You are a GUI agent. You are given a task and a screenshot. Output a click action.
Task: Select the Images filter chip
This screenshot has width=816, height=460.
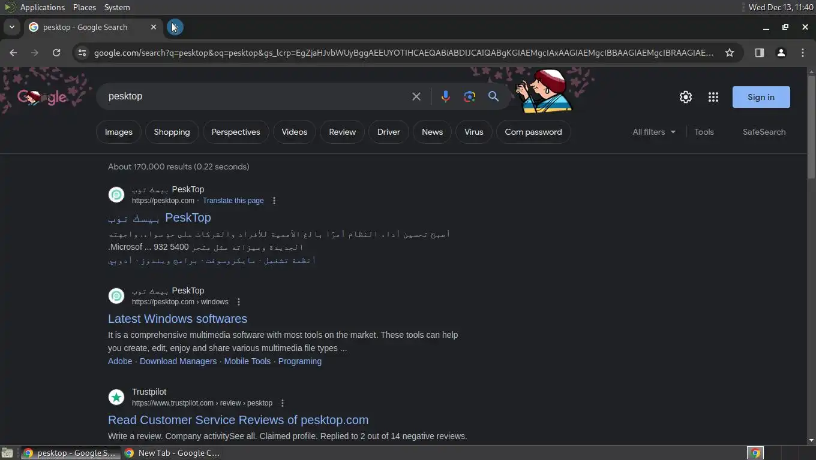click(119, 132)
